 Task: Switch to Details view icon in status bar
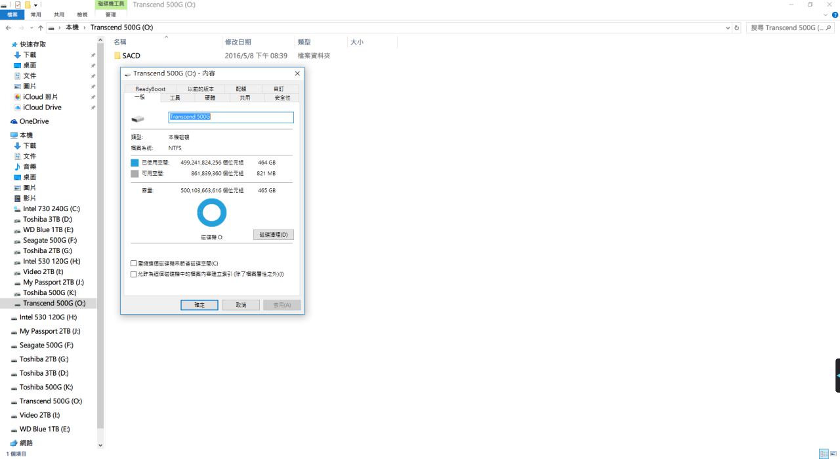coord(824,454)
